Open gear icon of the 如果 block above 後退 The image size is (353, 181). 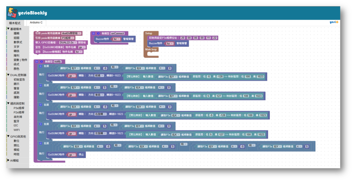click(x=41, y=86)
